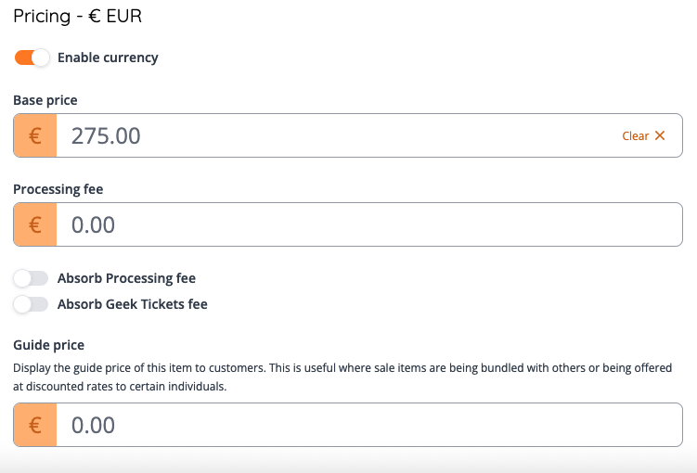
Task: Click the word Pricing in the heading
Action: coord(42,16)
